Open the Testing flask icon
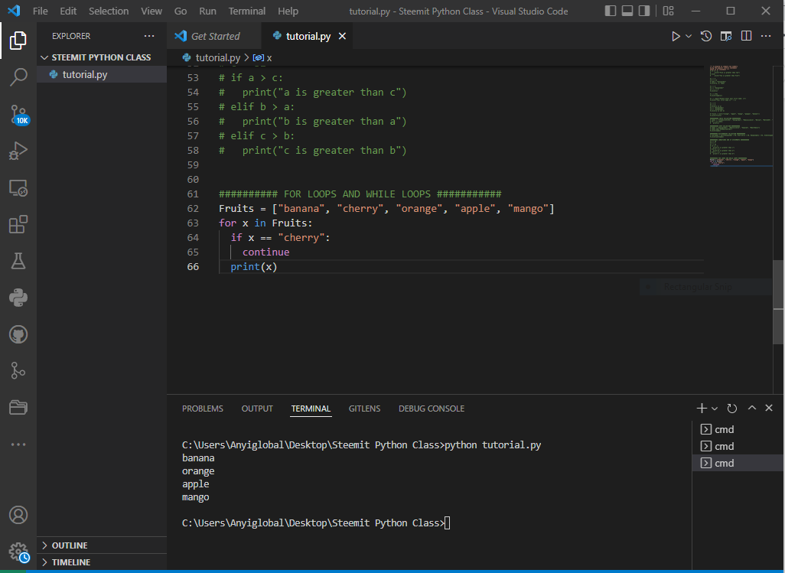The width and height of the screenshot is (785, 573). click(x=18, y=261)
